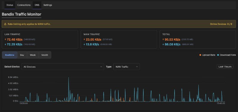
Task: Click the 23.05 KB/s WAN upload value
Action: [x=93, y=40]
